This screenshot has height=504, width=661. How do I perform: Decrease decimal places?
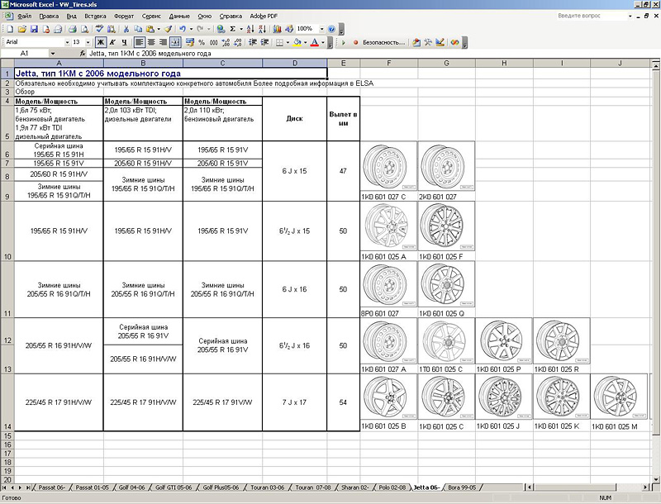click(x=238, y=42)
